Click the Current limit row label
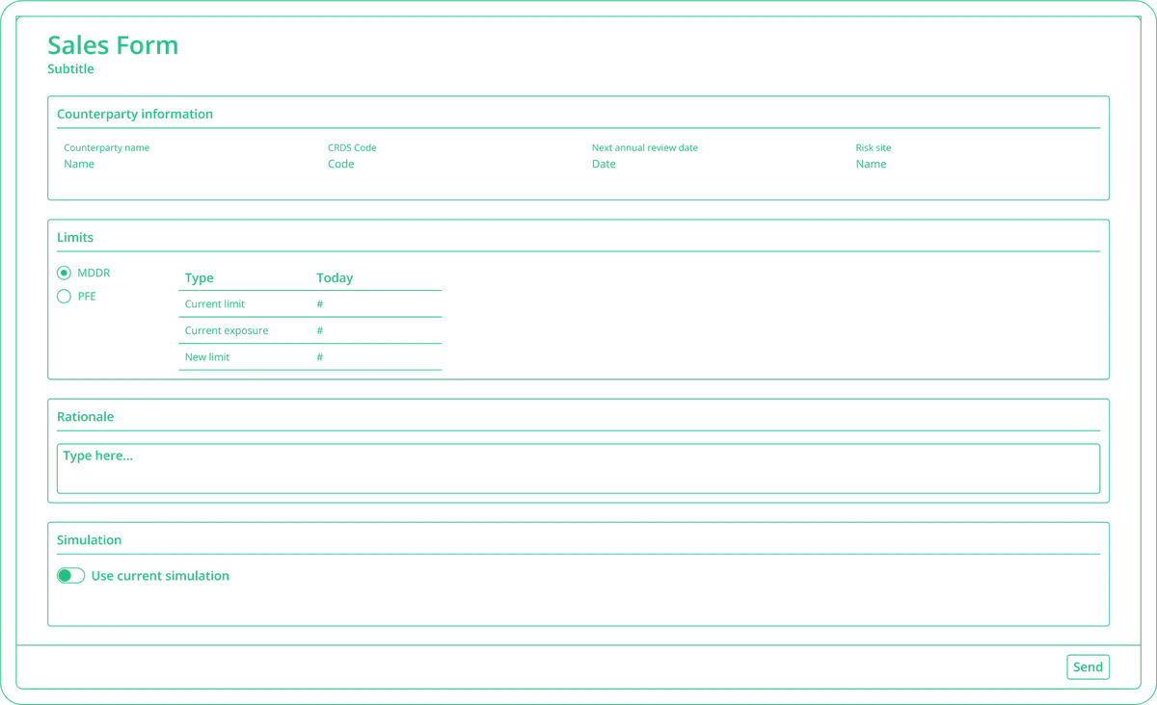Image resolution: width=1157 pixels, height=705 pixels. coord(215,303)
